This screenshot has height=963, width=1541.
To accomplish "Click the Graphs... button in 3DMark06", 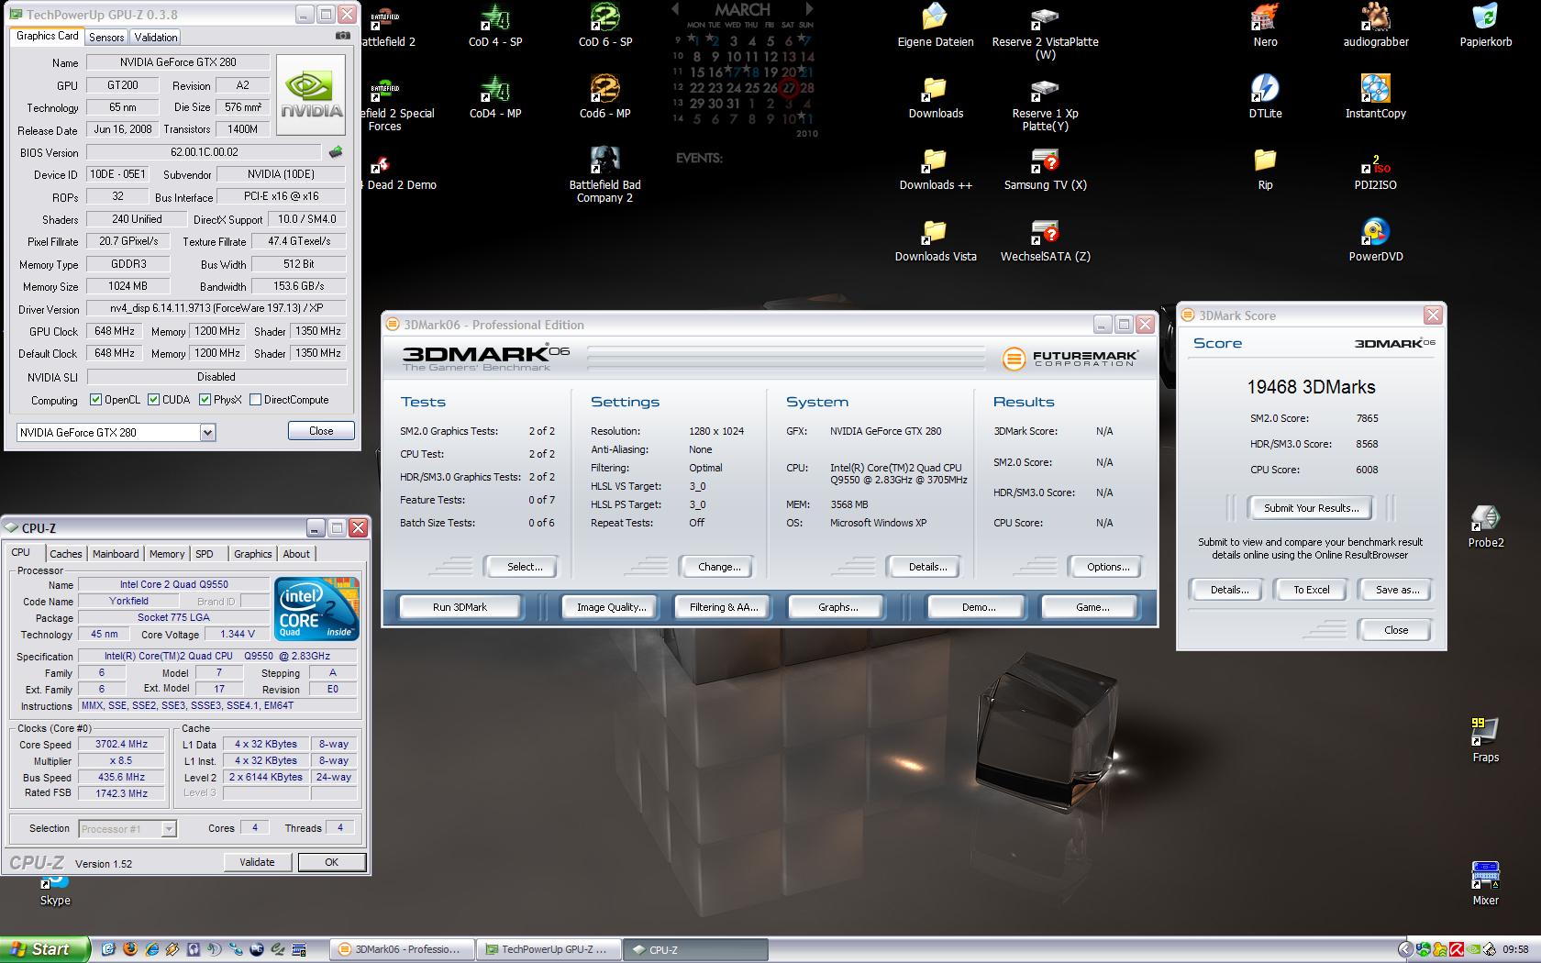I will tap(837, 607).
